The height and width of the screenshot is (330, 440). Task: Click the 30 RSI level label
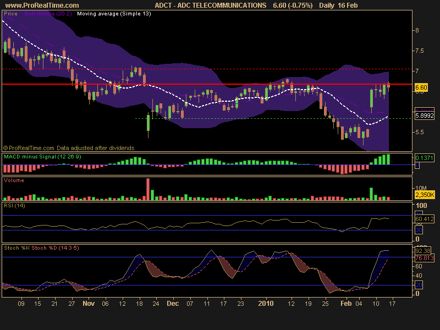pos(419,230)
